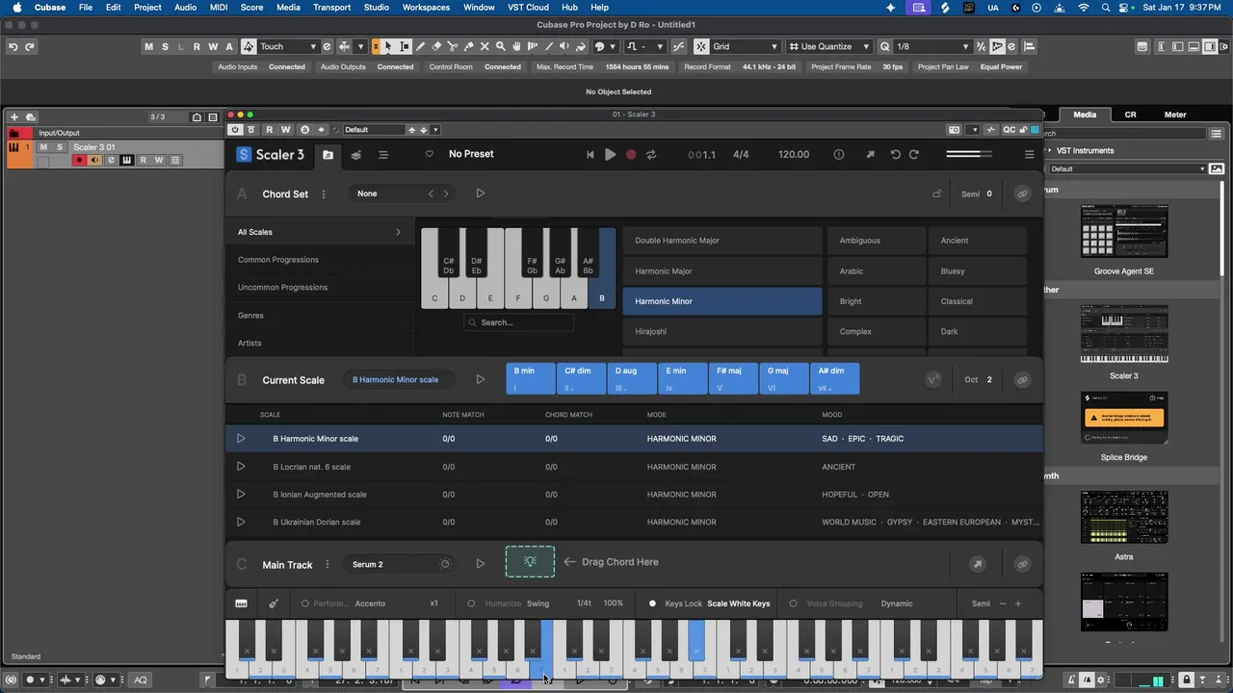Click the Scaler 3 undo icon
The width and height of the screenshot is (1233, 693).
[895, 154]
